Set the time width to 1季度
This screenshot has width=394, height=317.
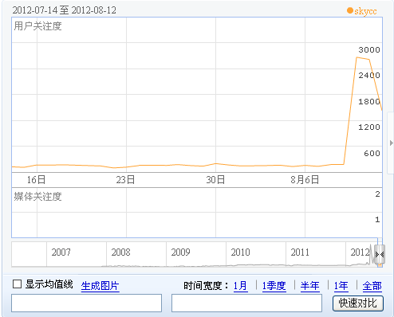click(274, 286)
